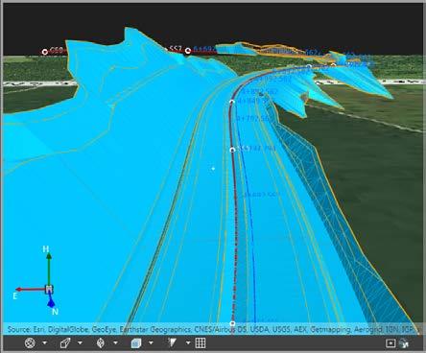Click the red E axis arrow
Viewport: 426px width, 353px height.
(x=31, y=290)
